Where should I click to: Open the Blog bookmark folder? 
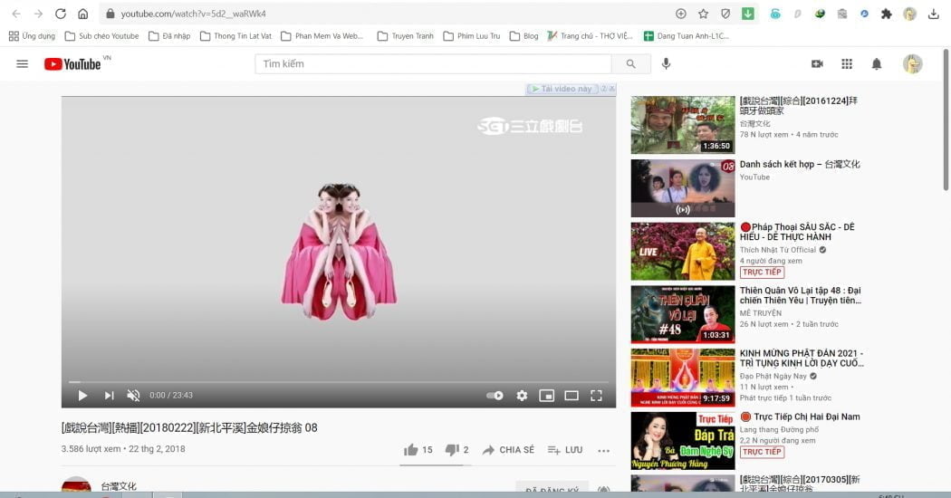click(524, 36)
